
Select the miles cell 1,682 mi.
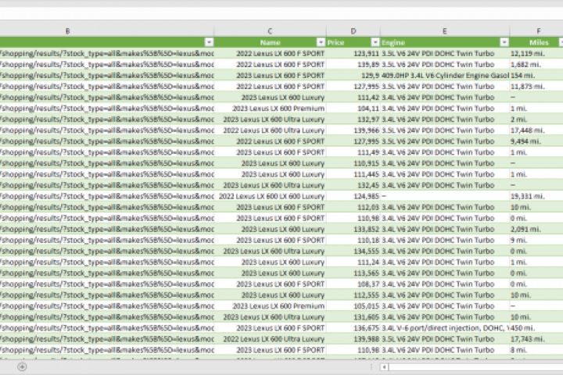coord(536,65)
